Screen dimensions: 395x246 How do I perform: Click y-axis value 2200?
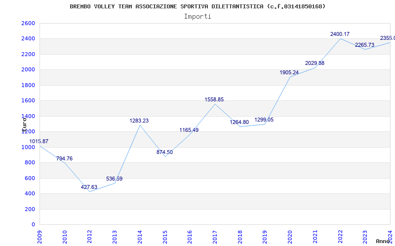pos(28,54)
